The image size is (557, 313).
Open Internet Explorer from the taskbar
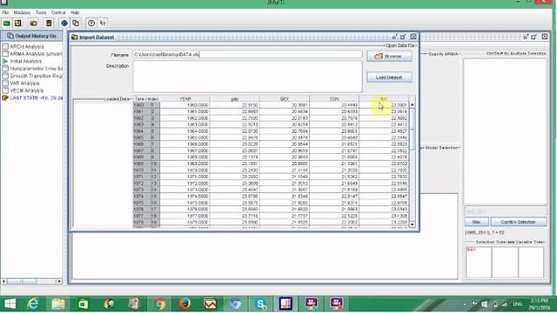point(33,303)
